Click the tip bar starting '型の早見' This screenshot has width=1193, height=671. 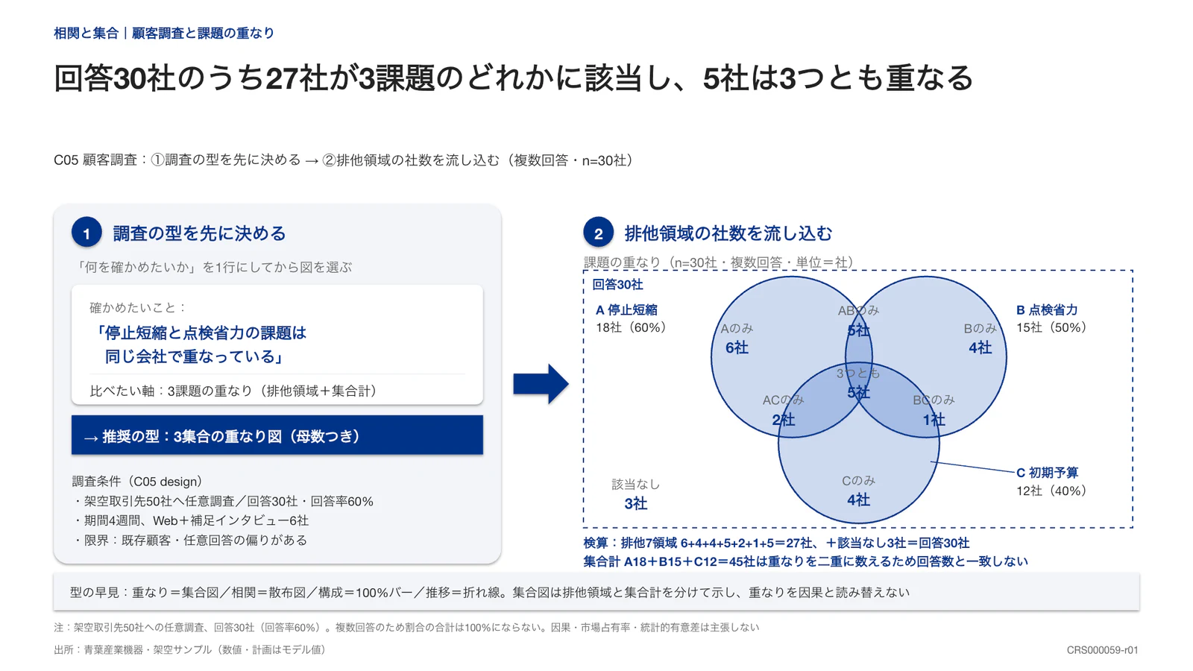[596, 592]
